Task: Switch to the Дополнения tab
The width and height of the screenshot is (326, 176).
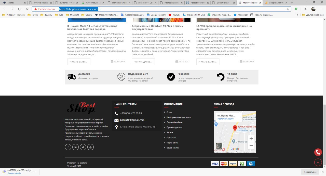Action: point(223,3)
